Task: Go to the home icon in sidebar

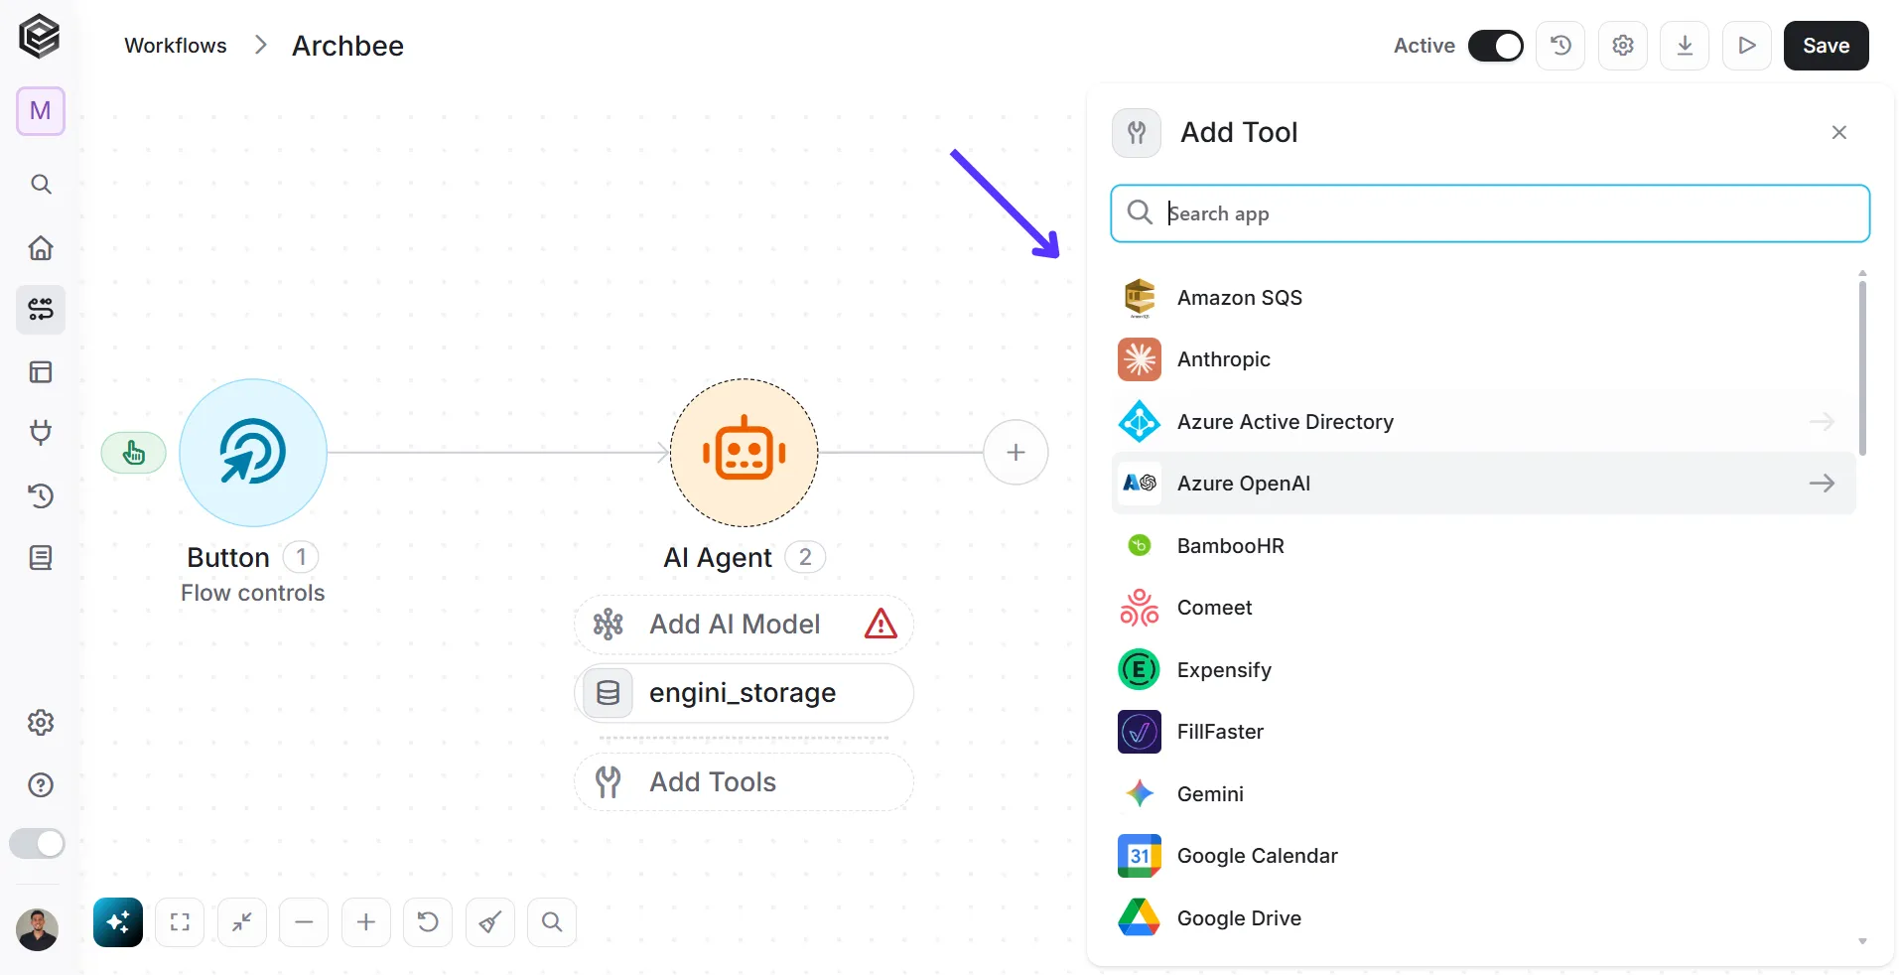Action: (x=41, y=247)
